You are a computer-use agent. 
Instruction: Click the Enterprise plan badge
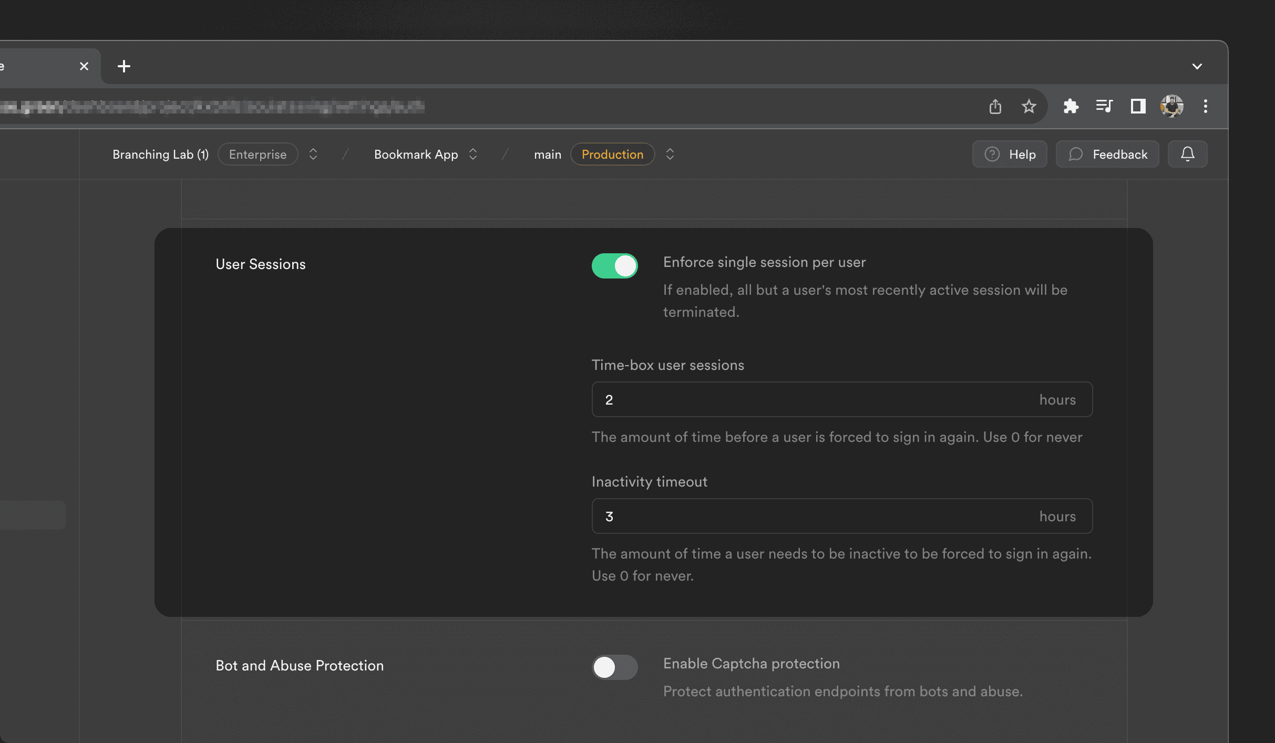pos(258,154)
